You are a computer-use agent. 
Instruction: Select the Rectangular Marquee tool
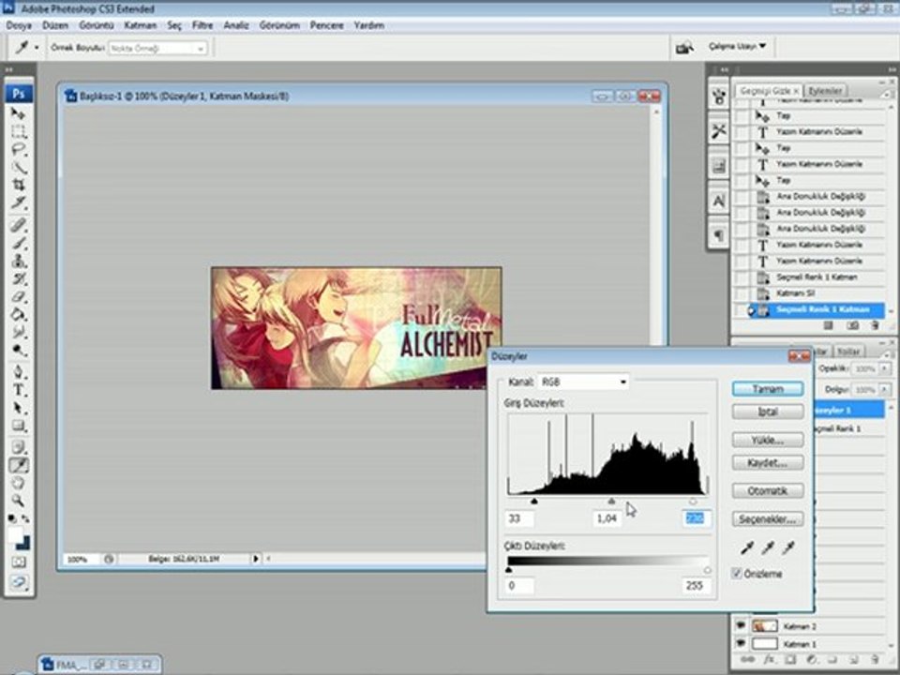click(19, 131)
